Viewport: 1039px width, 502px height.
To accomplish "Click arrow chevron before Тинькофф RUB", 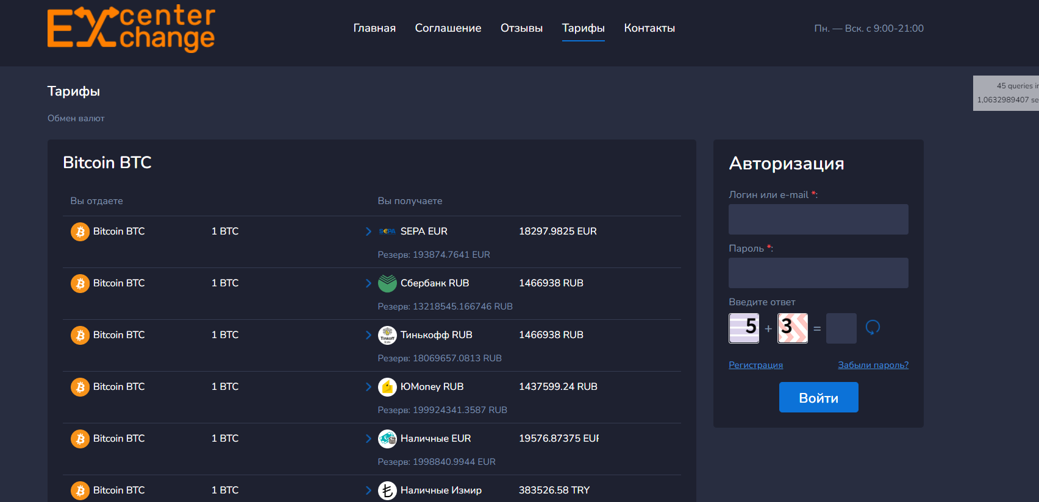I will pos(368,335).
